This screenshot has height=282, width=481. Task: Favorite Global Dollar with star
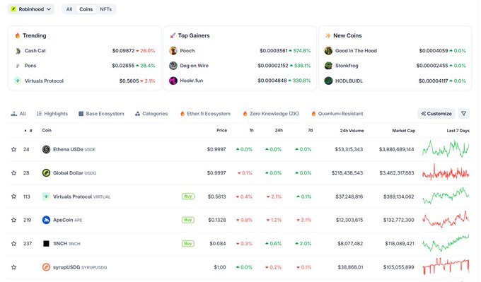pos(14,173)
